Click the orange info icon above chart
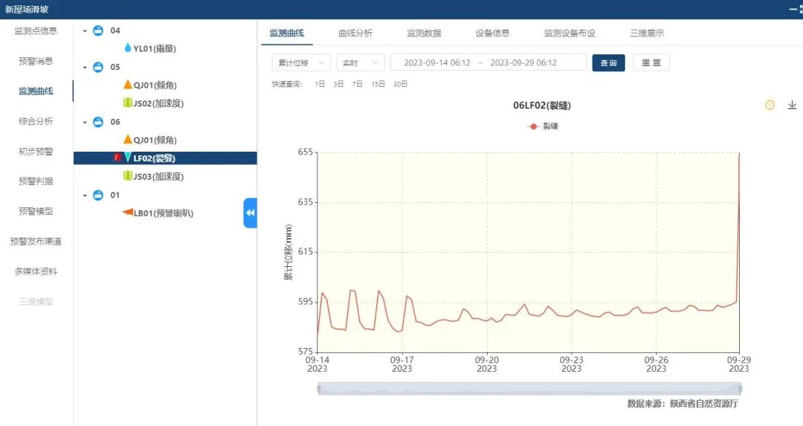 click(770, 106)
